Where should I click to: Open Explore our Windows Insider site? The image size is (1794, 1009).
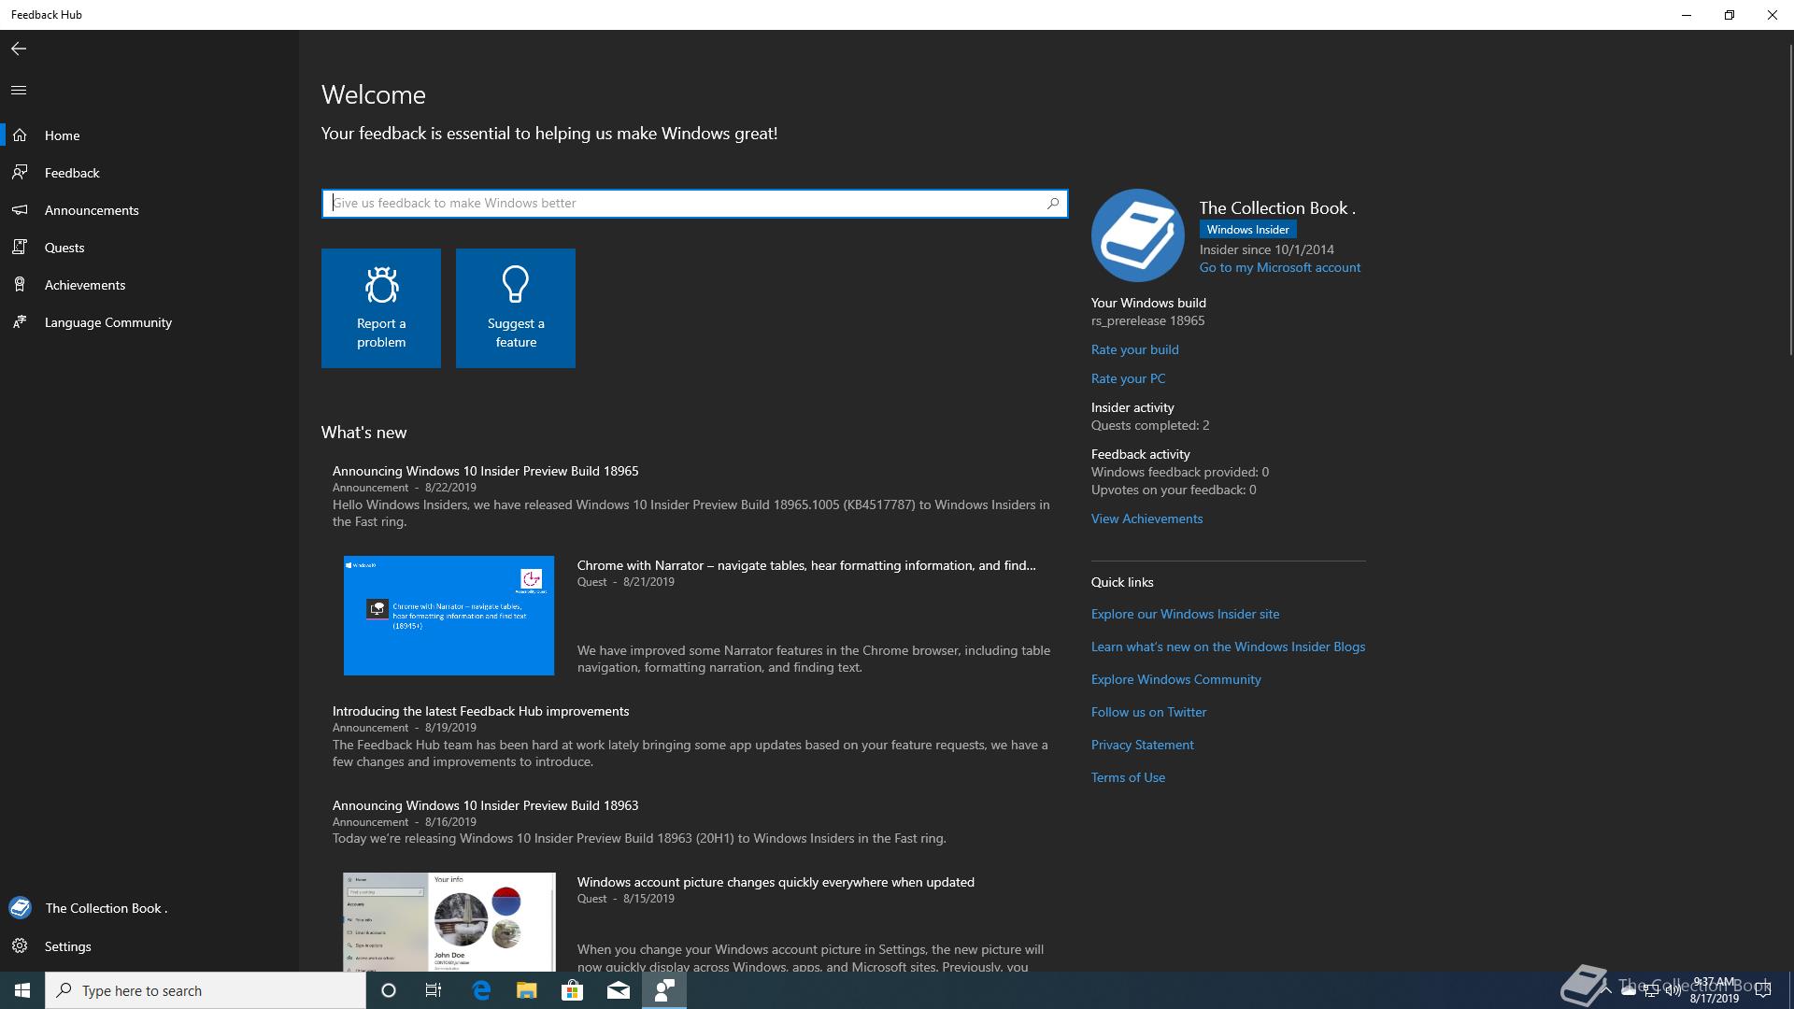click(1185, 614)
